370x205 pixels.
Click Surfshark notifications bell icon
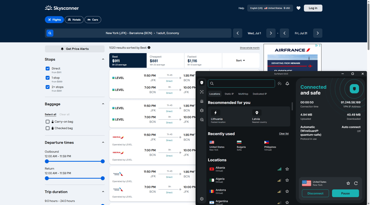click(287, 83)
